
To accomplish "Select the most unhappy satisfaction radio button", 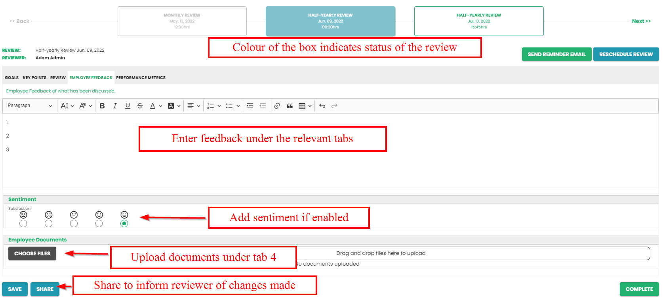I will pos(23,224).
